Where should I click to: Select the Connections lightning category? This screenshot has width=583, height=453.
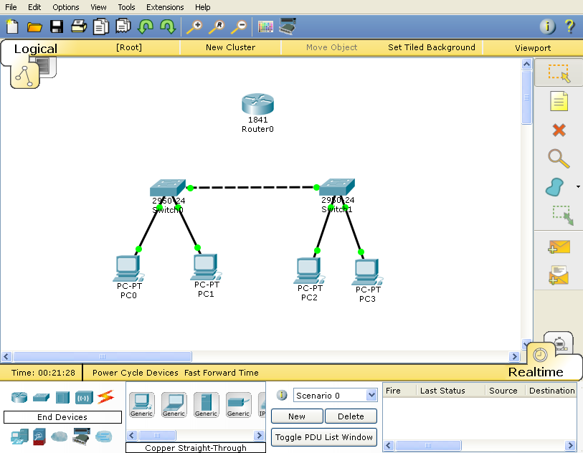click(x=105, y=397)
